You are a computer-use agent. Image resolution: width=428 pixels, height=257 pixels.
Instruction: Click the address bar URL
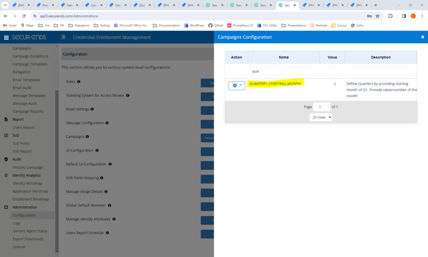pyautogui.click(x=69, y=16)
